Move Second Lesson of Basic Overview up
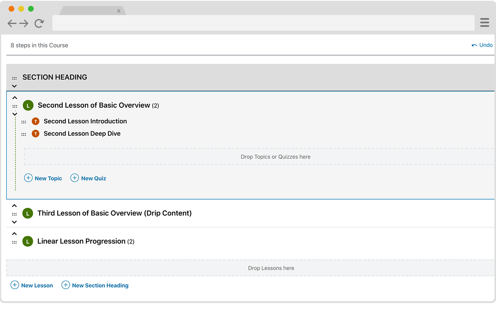Image resolution: width=496 pixels, height=336 pixels. click(x=15, y=98)
